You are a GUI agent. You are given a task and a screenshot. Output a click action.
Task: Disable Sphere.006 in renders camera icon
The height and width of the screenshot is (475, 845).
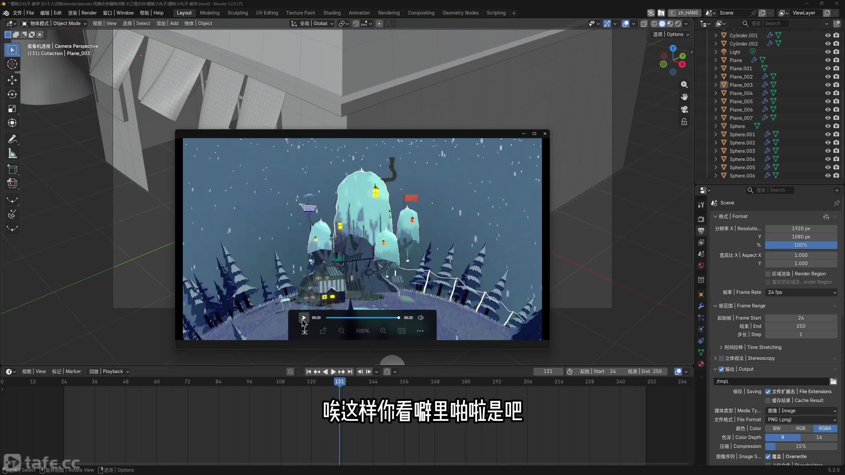pyautogui.click(x=836, y=175)
